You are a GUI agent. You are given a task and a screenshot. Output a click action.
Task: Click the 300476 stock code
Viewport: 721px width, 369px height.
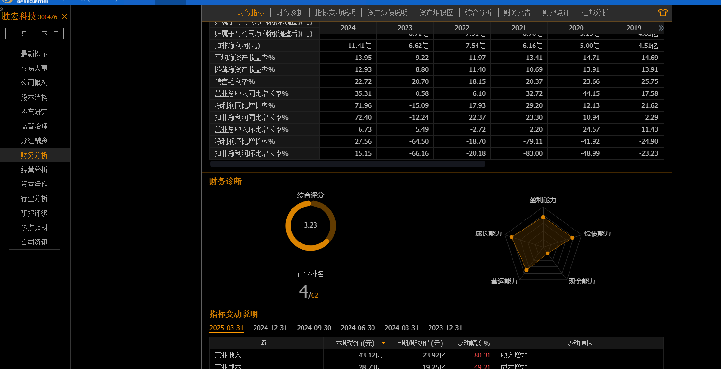(x=47, y=17)
